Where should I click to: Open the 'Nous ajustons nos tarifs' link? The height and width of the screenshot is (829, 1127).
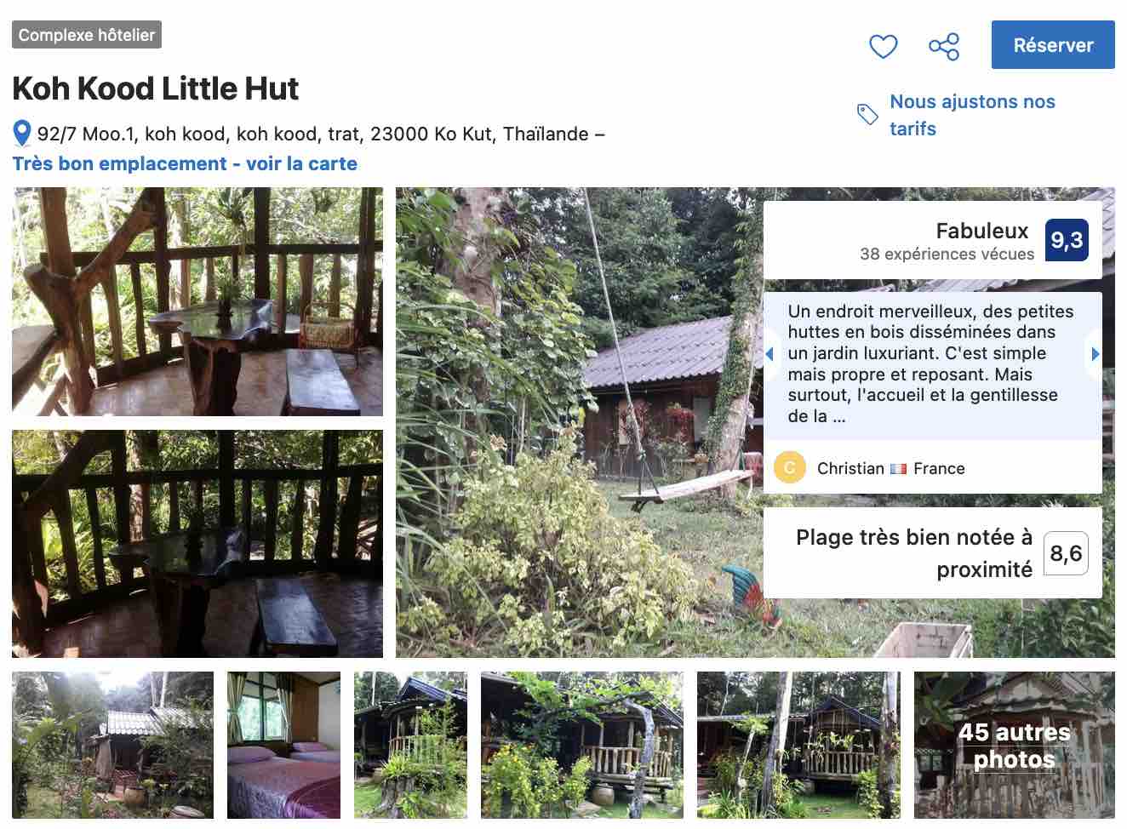[972, 115]
